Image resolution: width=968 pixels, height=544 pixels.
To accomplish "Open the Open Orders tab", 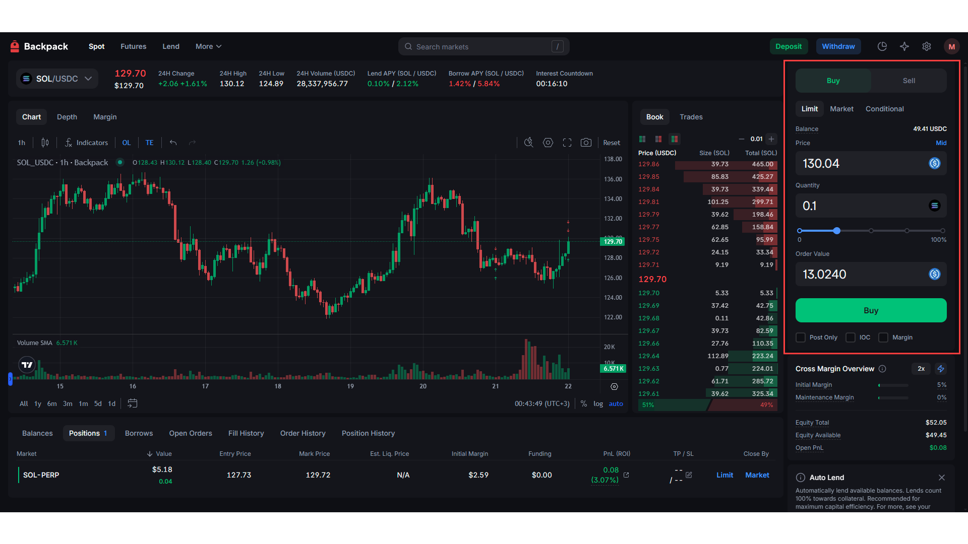I will [191, 433].
